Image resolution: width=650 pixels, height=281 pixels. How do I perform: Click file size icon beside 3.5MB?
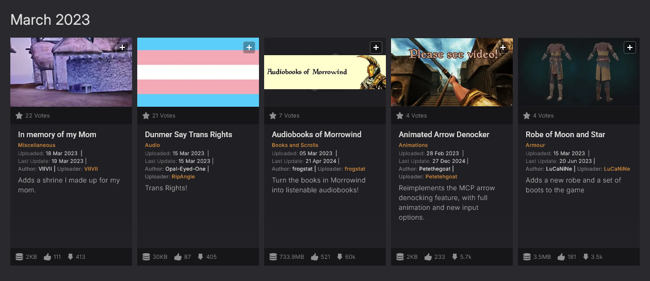click(527, 256)
